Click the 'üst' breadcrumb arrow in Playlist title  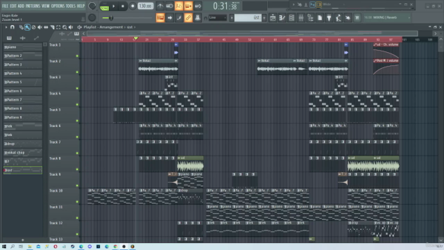pyautogui.click(x=135, y=27)
